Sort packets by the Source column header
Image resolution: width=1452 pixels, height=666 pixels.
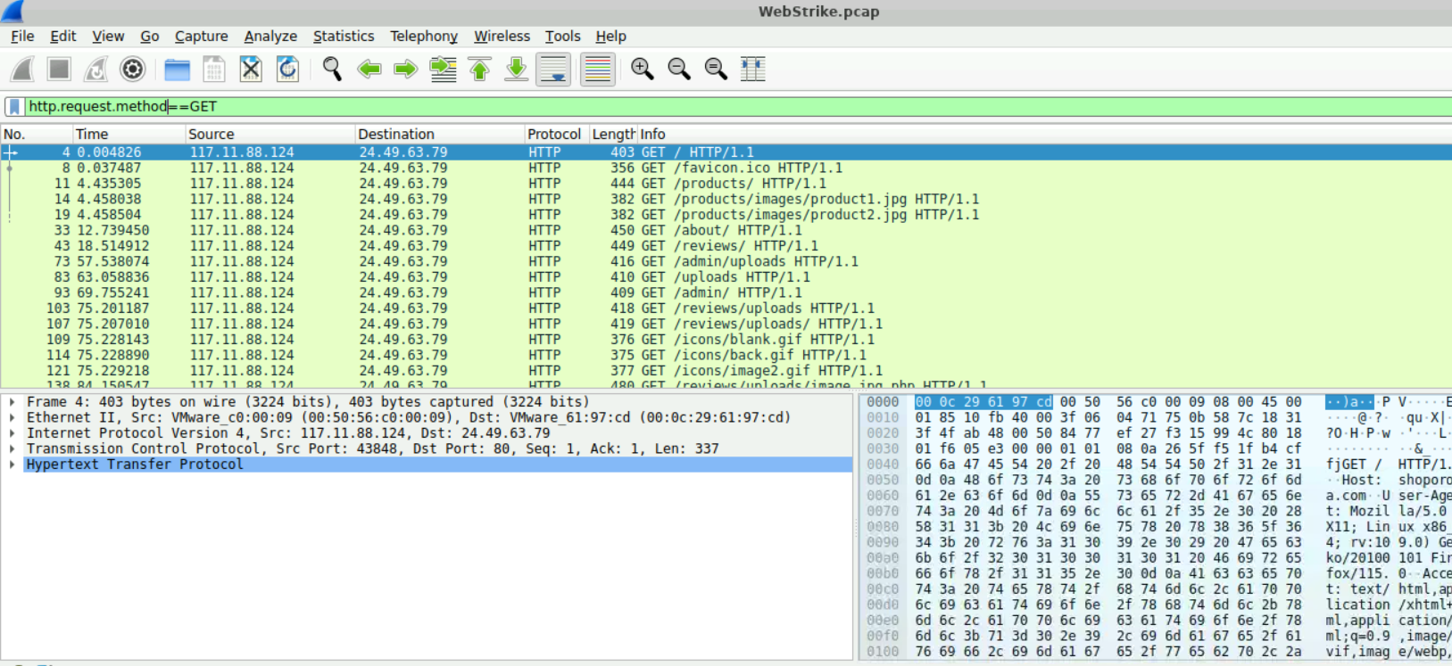[x=212, y=135]
